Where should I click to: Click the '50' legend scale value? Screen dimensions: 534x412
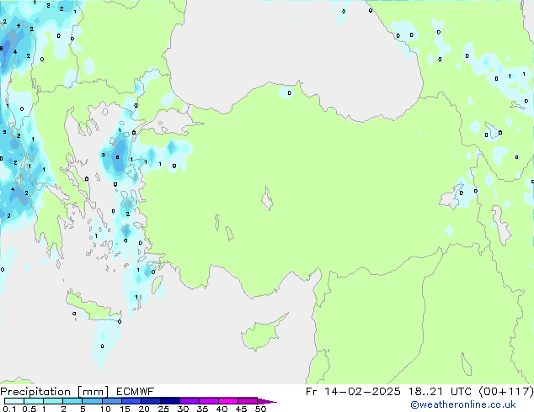coord(260,409)
